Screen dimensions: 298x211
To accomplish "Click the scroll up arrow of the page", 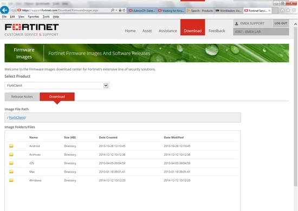I will [x=295, y=24].
